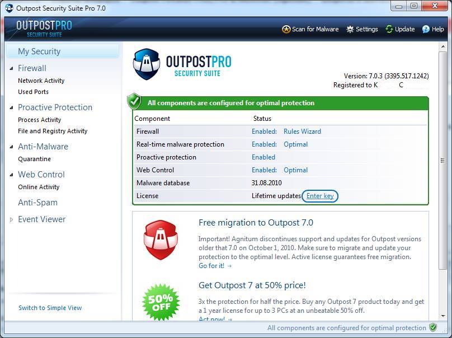The image size is (452, 338).
Task: Open Network Activity view
Action: [x=41, y=81]
